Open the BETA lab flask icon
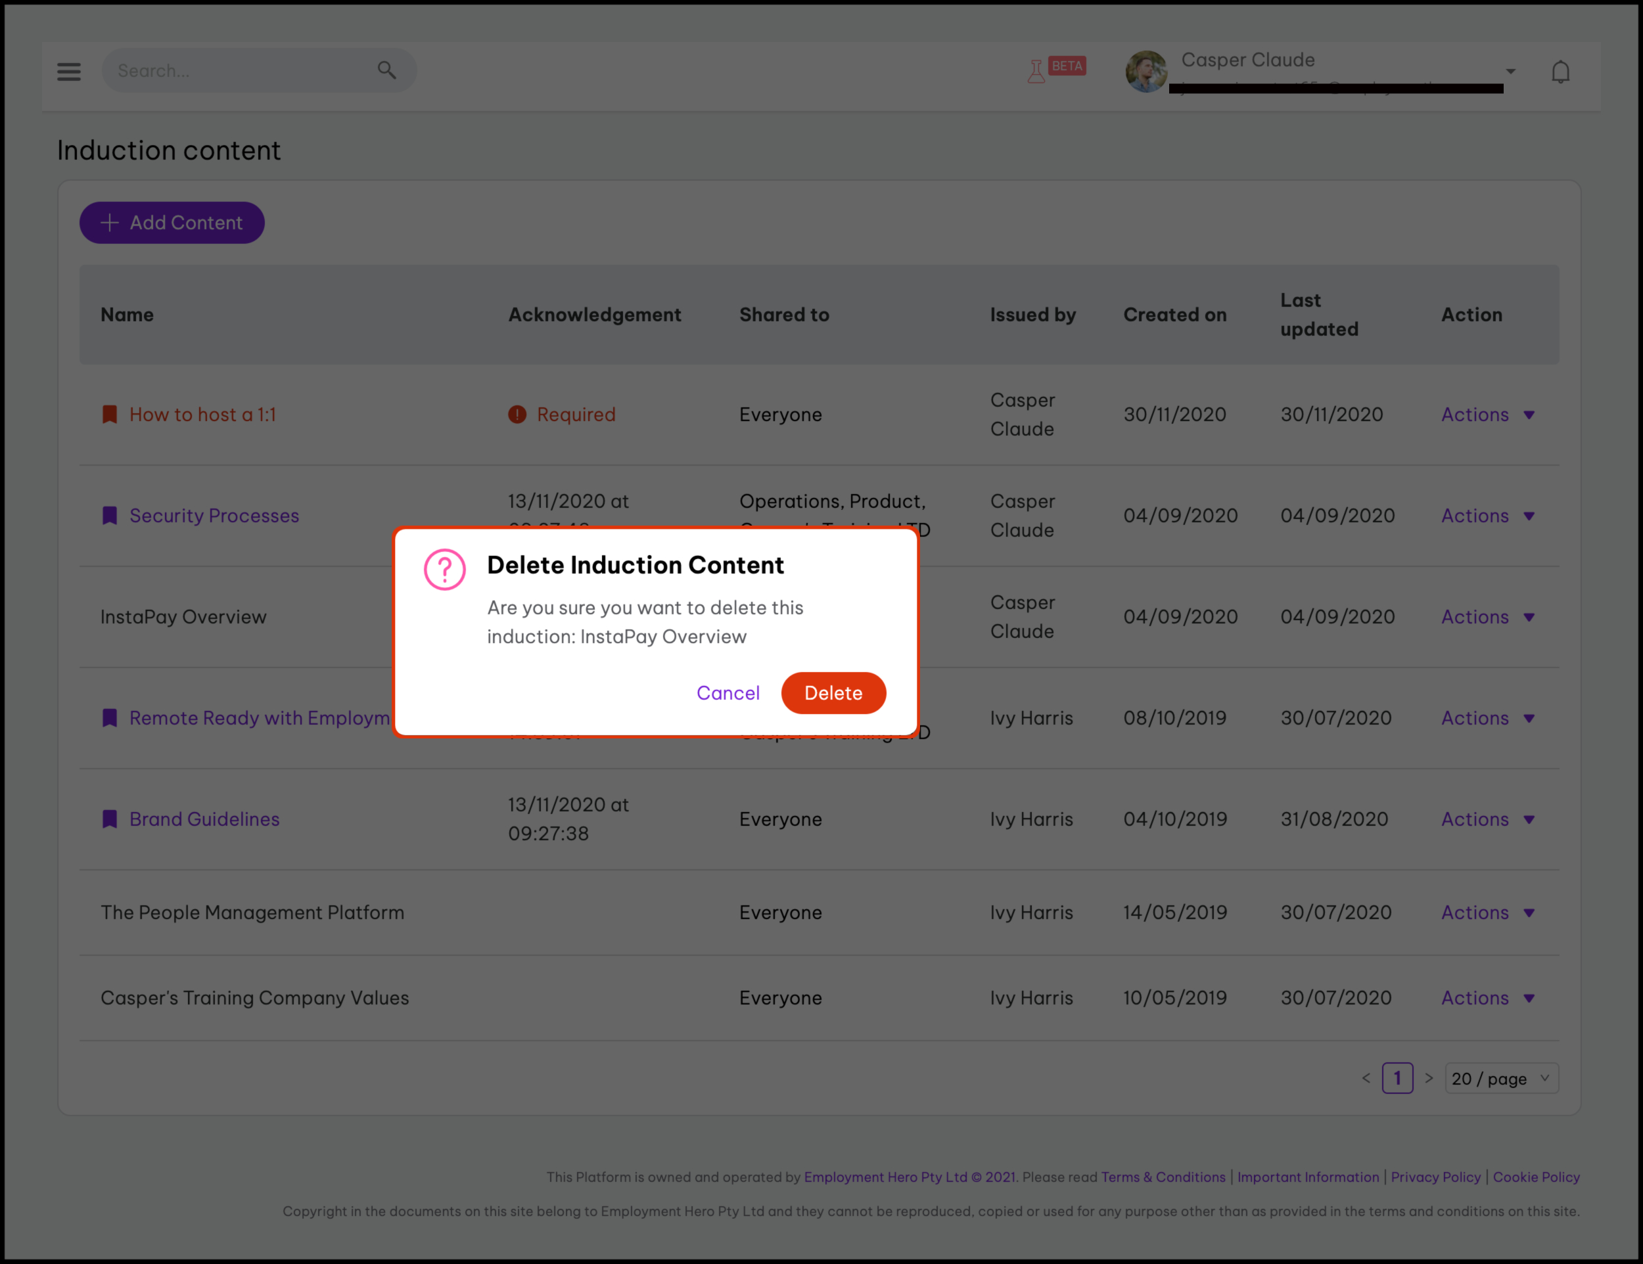Screen dimensions: 1643x1264 pyautogui.click(x=1036, y=72)
